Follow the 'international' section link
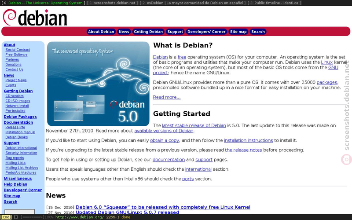Image resolution: width=352 pixels, height=220 pixels. point(198,169)
